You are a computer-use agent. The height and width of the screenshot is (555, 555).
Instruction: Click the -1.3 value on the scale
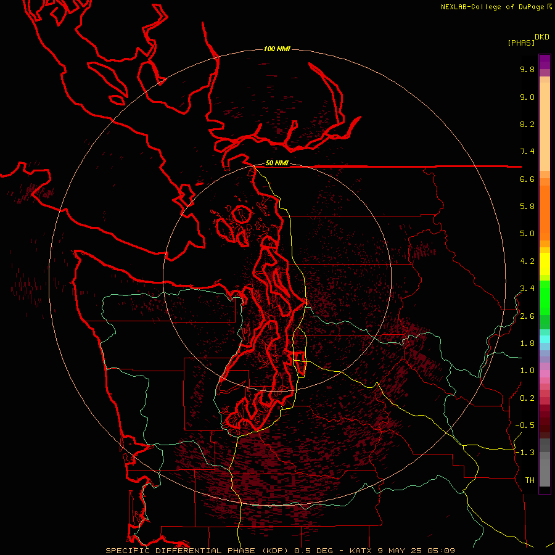[x=525, y=453]
